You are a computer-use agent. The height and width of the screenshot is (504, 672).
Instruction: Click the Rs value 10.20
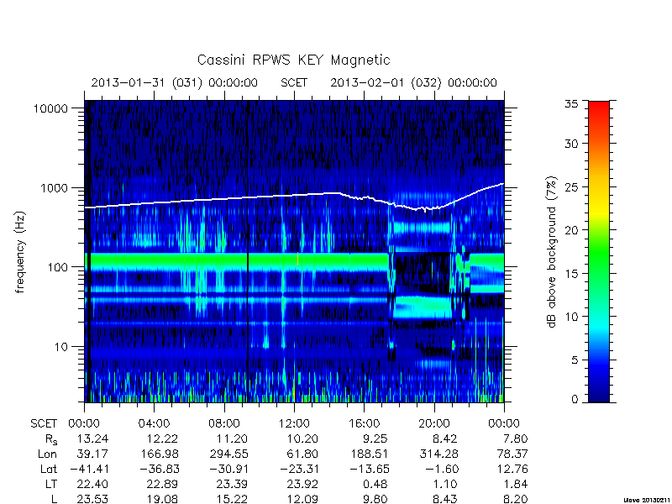click(x=302, y=438)
